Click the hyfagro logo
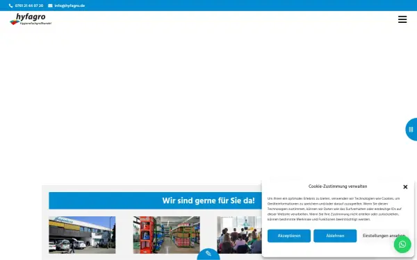This screenshot has width=417, height=260. click(x=31, y=19)
